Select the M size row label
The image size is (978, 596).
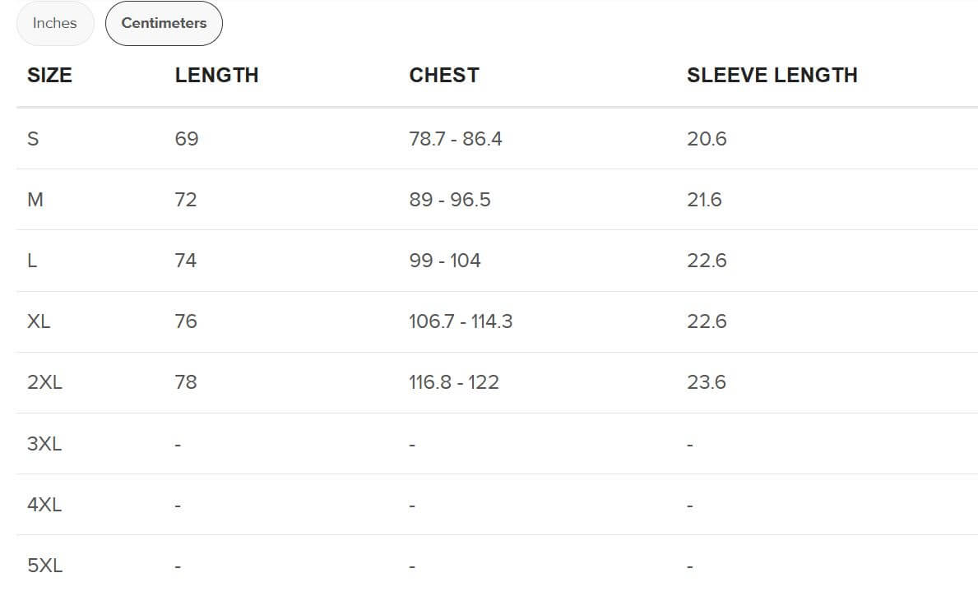[35, 200]
